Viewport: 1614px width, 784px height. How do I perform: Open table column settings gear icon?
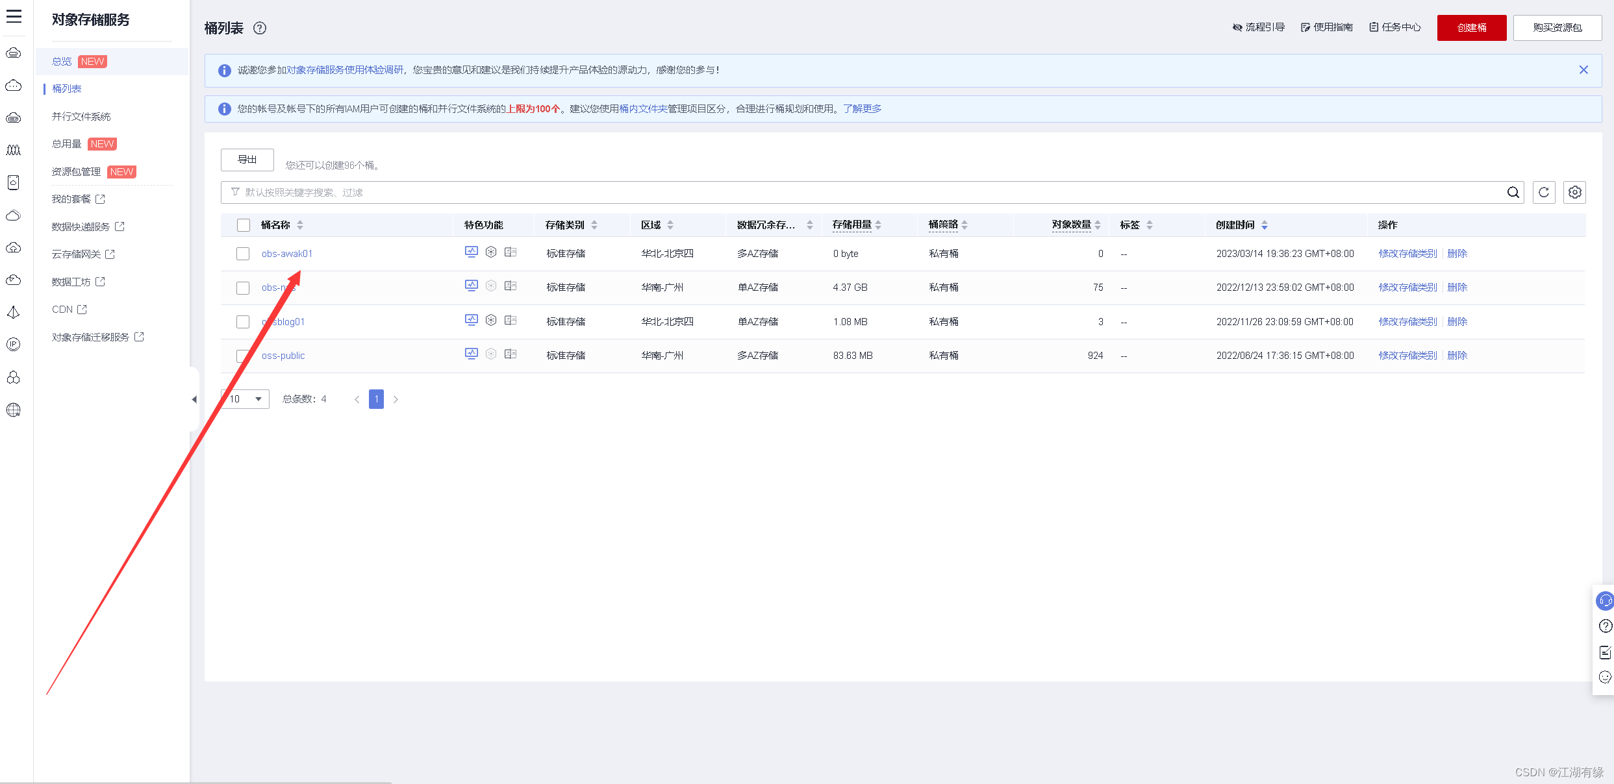coord(1574,192)
